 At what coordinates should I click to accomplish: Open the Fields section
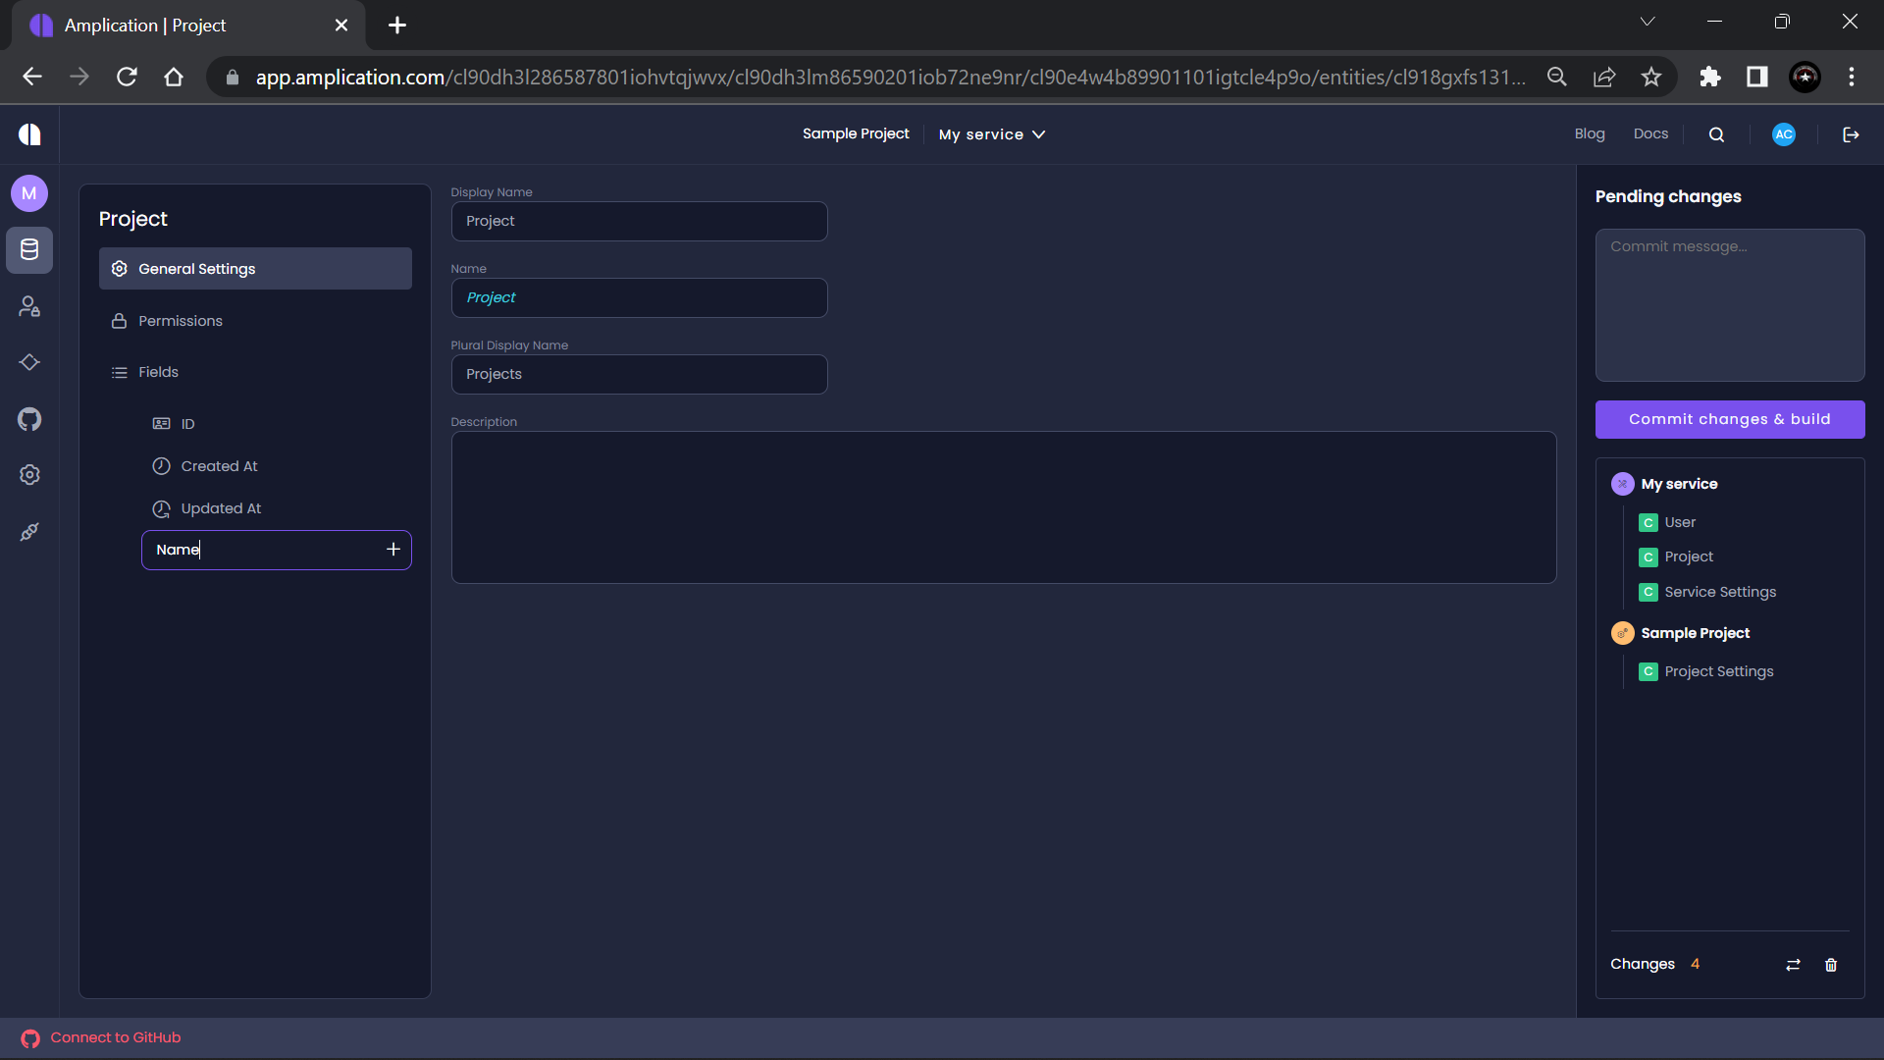[158, 372]
